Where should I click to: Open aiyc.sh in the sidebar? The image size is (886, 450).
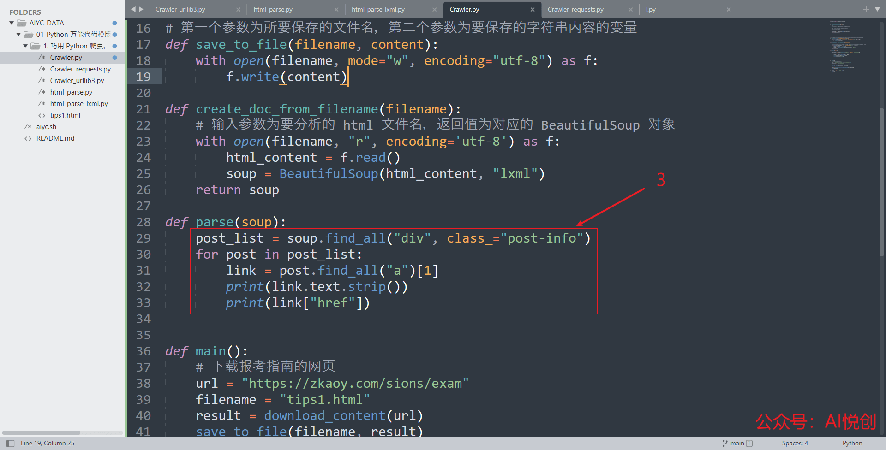46,127
